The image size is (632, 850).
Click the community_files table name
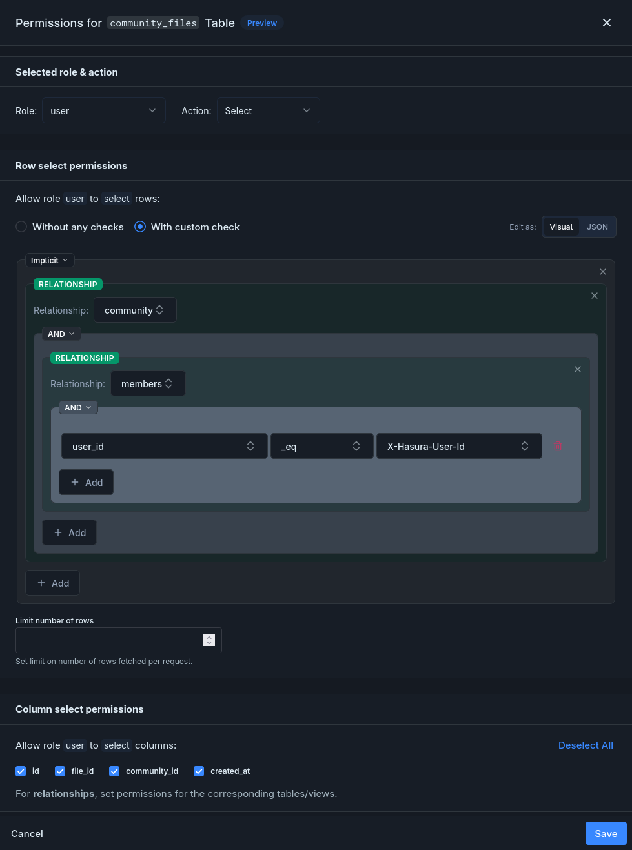tap(153, 23)
